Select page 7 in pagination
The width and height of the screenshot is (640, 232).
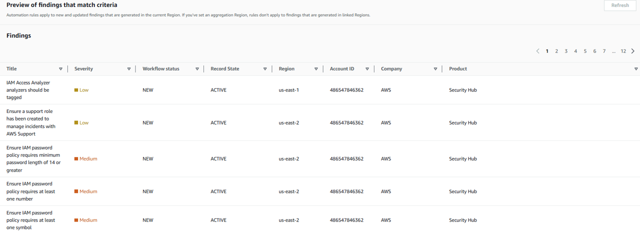pos(604,51)
